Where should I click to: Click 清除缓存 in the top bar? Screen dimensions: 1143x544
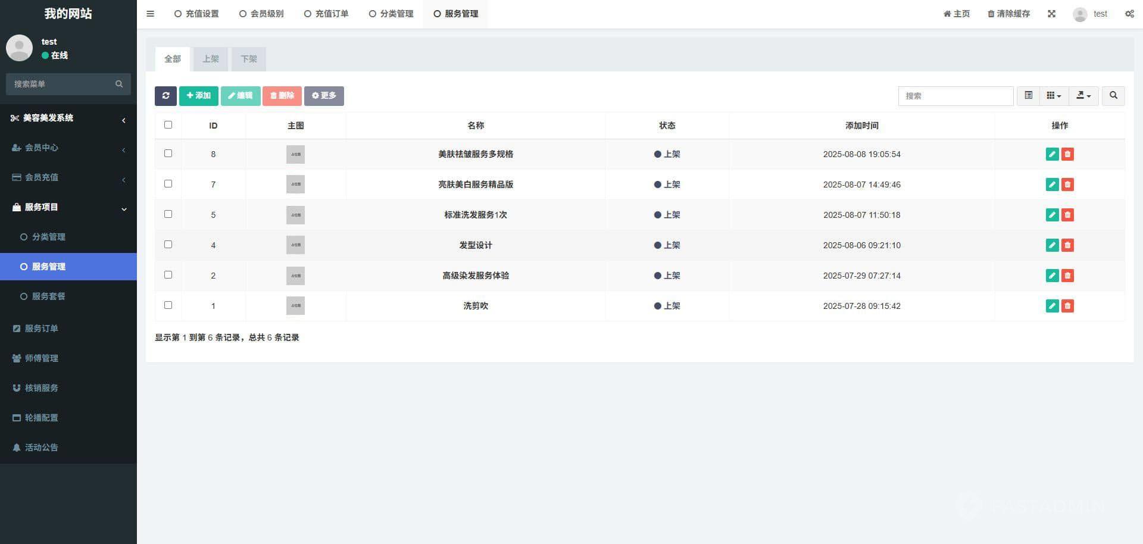pyautogui.click(x=1008, y=14)
